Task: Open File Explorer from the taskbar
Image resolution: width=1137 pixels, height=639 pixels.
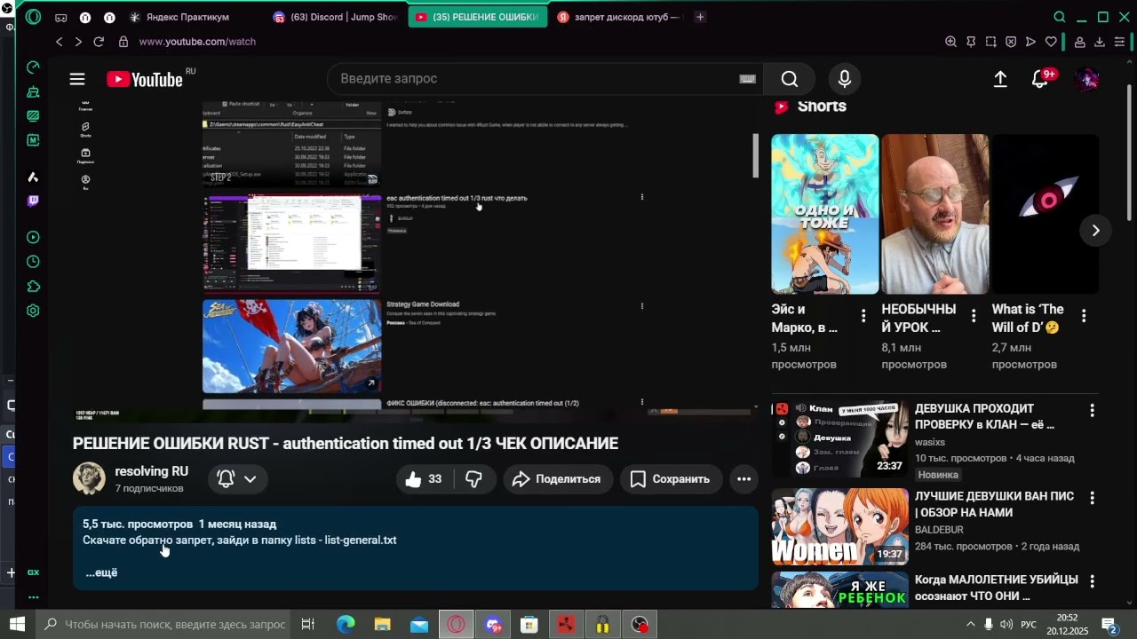Action: [382, 625]
